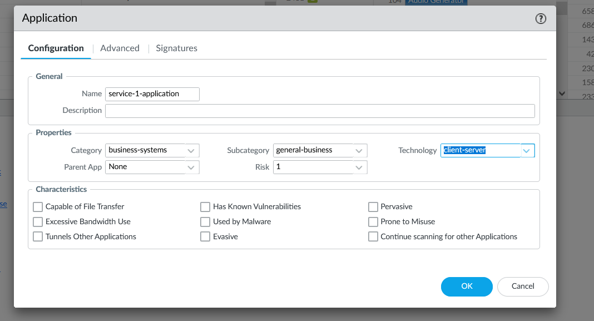Open the Subcategory dropdown

point(359,150)
